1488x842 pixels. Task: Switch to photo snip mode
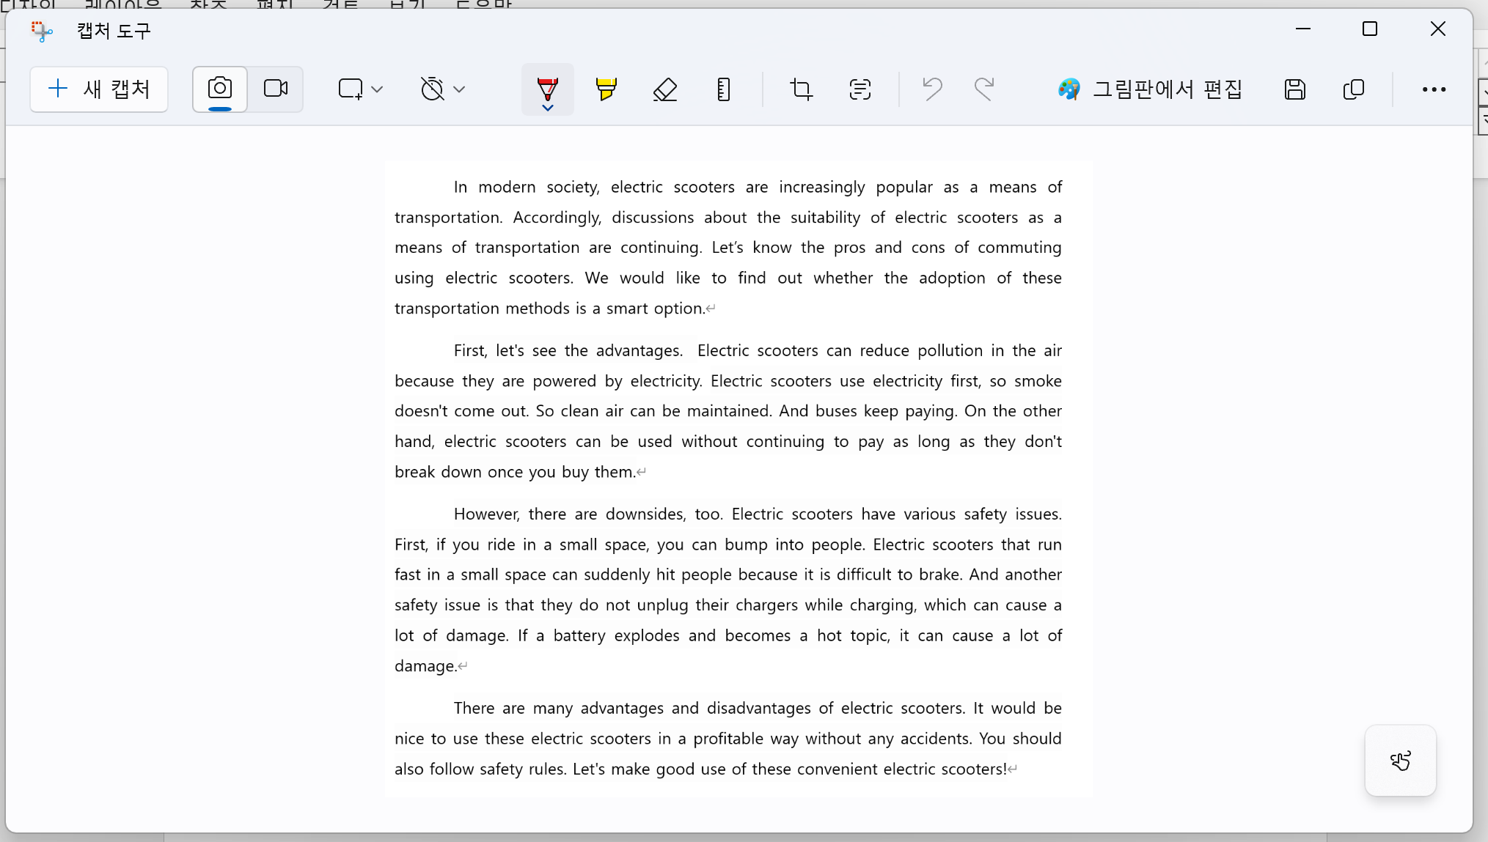tap(219, 89)
